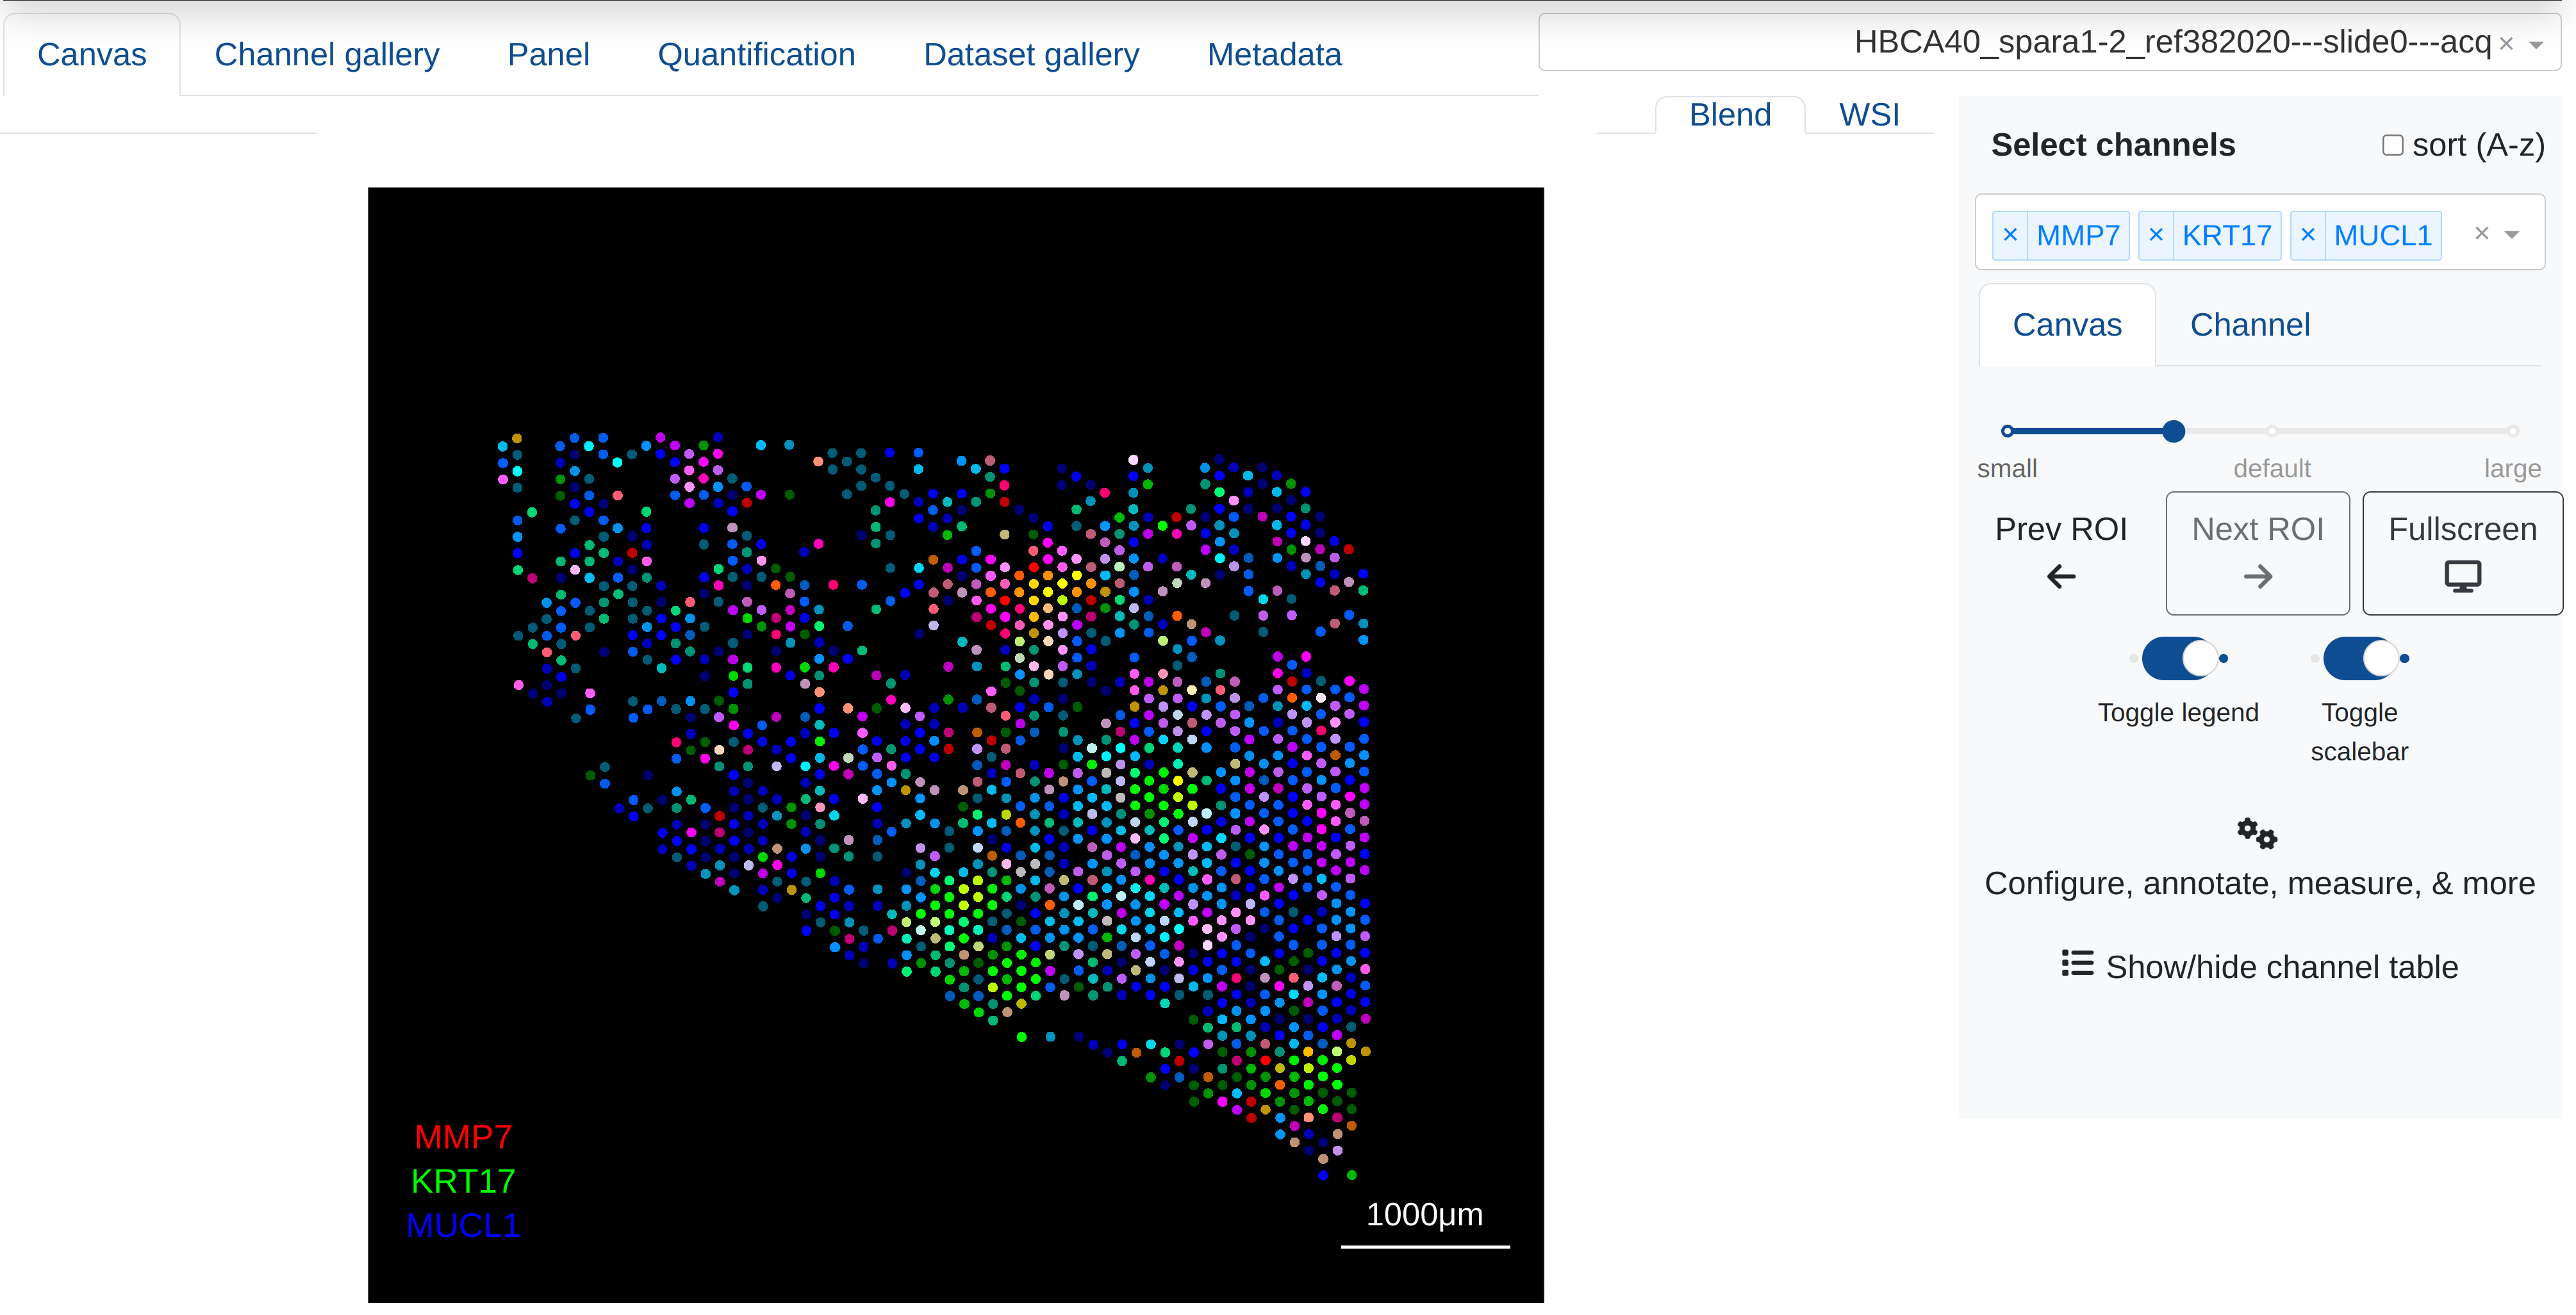This screenshot has height=1315, width=2576.
Task: Switch to the Channel gallery tab
Action: pyautogui.click(x=327, y=55)
